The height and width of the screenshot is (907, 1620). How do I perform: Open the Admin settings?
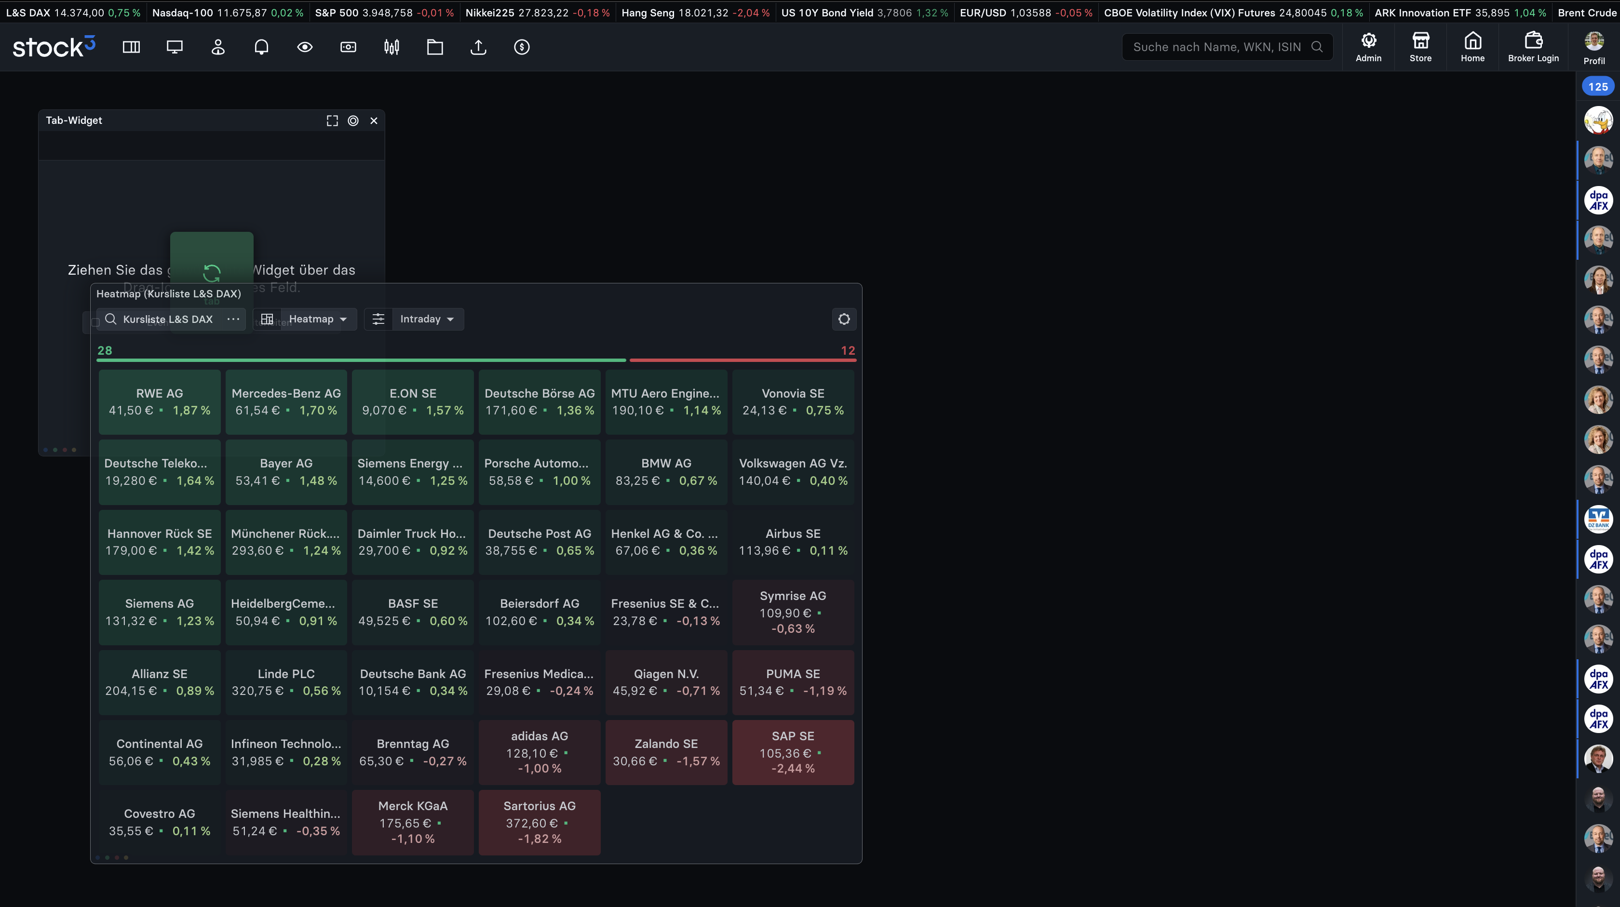(1368, 47)
